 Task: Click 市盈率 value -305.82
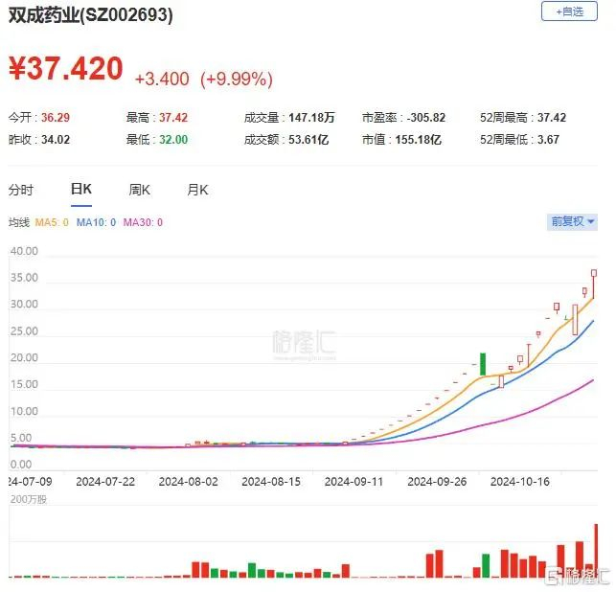pos(426,118)
